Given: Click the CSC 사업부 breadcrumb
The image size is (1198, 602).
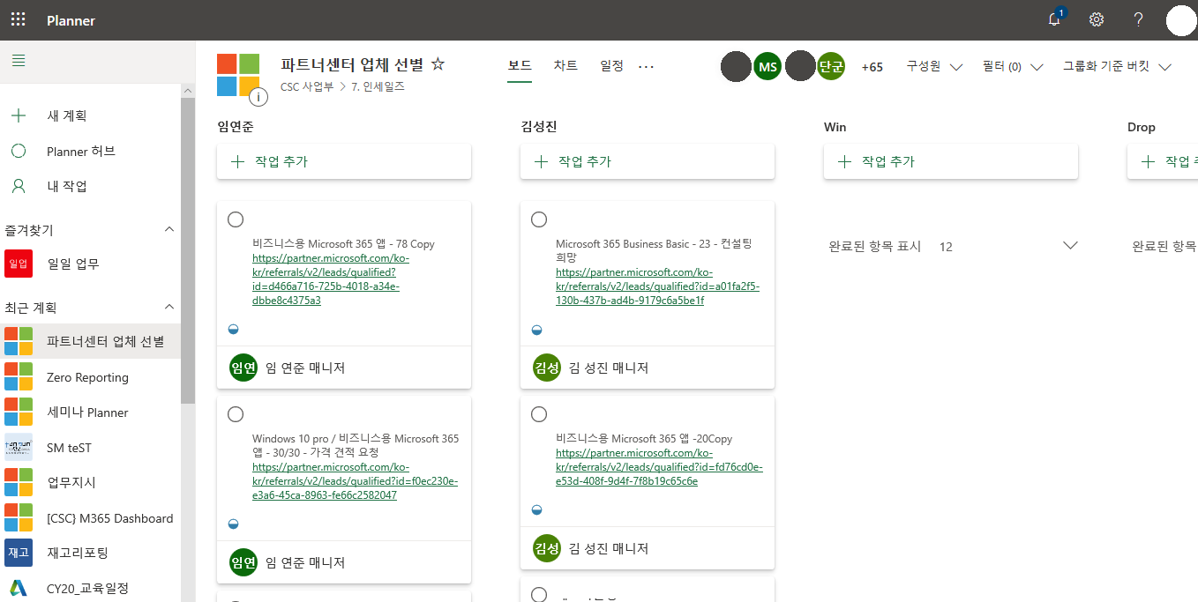Looking at the screenshot, I should [x=307, y=87].
